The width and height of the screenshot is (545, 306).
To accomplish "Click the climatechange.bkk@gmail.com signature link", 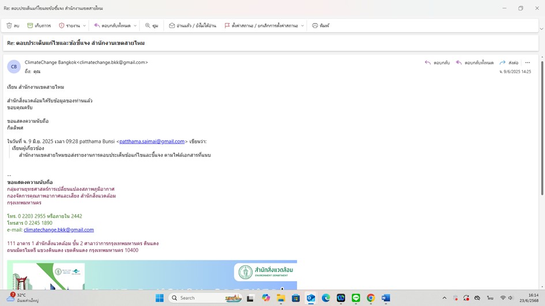I will tap(59, 230).
